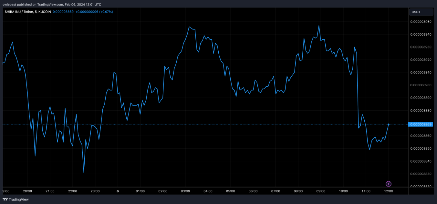Click the header price value 0.000008869
This screenshot has height=204, width=437.
coord(64,12)
